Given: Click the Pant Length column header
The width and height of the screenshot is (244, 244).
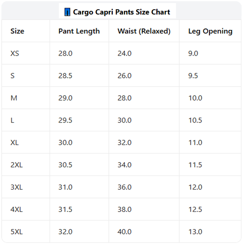Looking at the screenshot, I should point(79,31).
